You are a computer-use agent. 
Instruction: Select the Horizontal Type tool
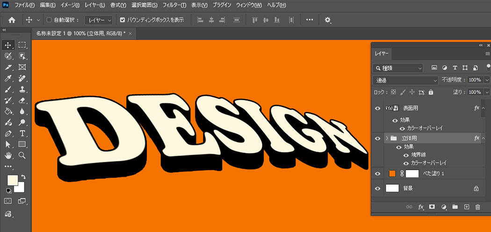22,134
